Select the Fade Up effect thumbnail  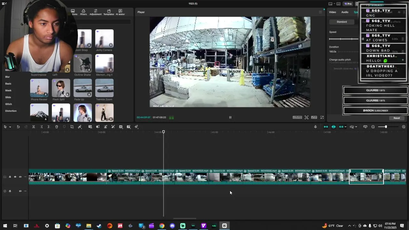click(x=82, y=88)
